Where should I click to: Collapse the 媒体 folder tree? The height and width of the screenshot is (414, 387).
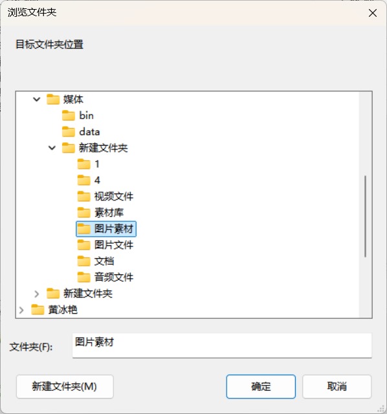click(x=36, y=99)
